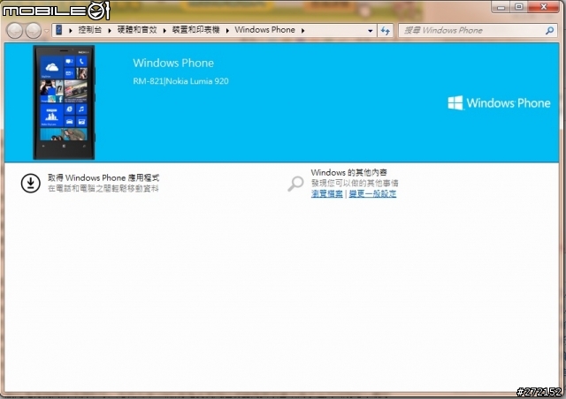Viewport: 566px width, 399px height.
Task: Click the Lumia 920 phone image
Action: [64, 102]
